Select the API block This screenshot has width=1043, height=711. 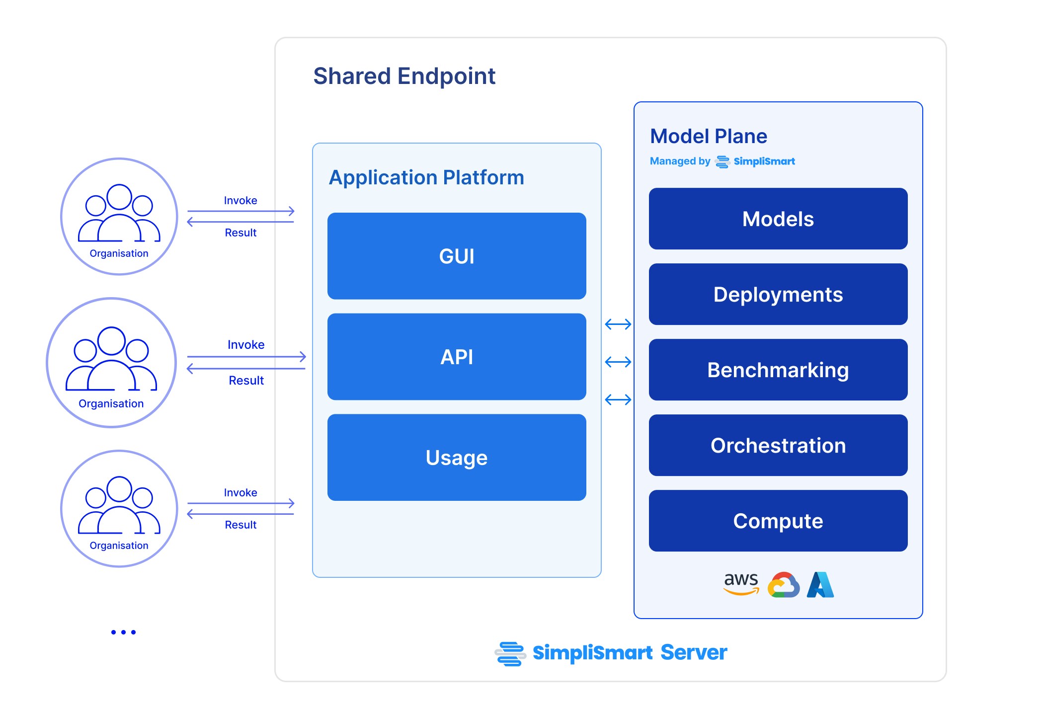pyautogui.click(x=456, y=357)
